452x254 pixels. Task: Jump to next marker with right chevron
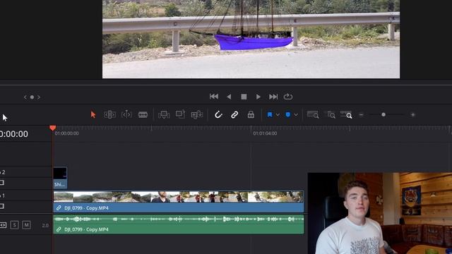(x=39, y=97)
